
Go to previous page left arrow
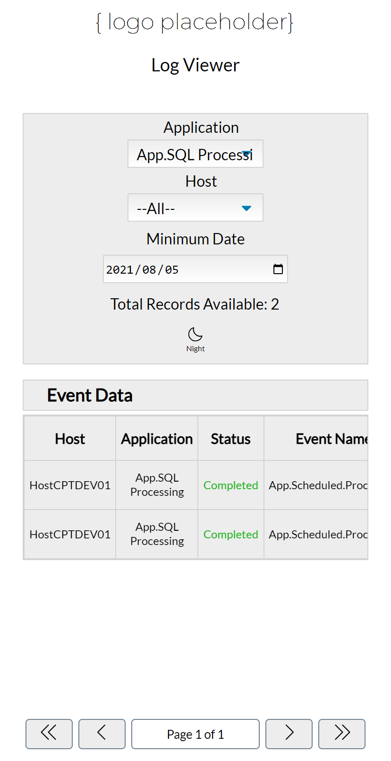pyautogui.click(x=102, y=734)
